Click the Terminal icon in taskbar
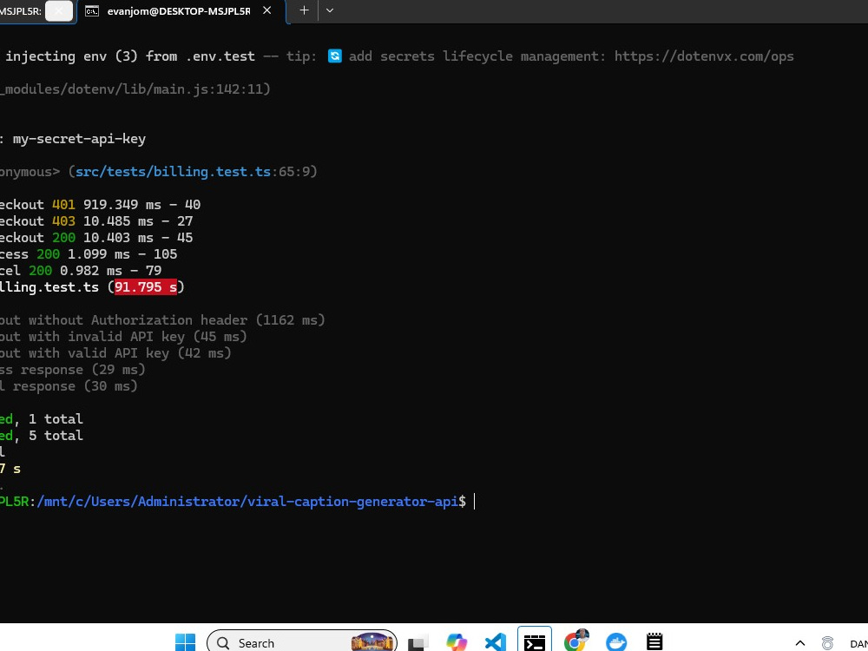 click(x=534, y=642)
